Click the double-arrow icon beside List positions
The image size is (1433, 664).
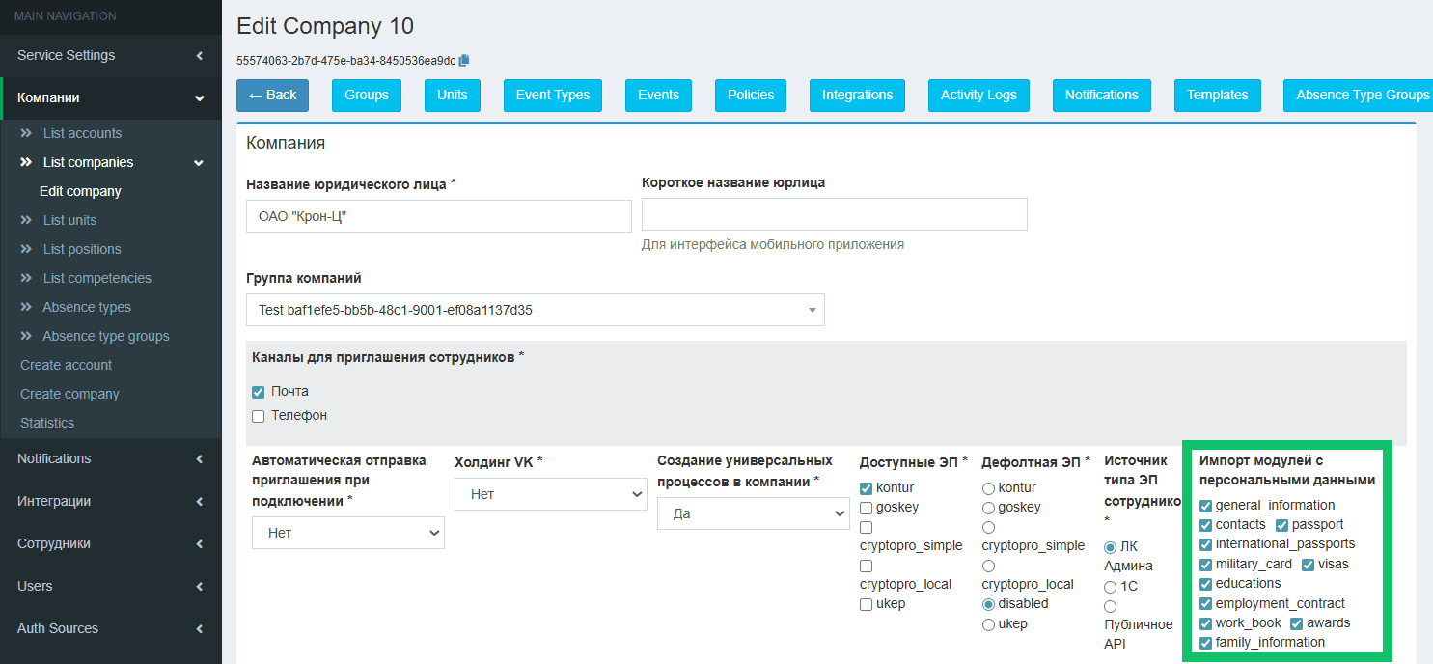(x=26, y=249)
